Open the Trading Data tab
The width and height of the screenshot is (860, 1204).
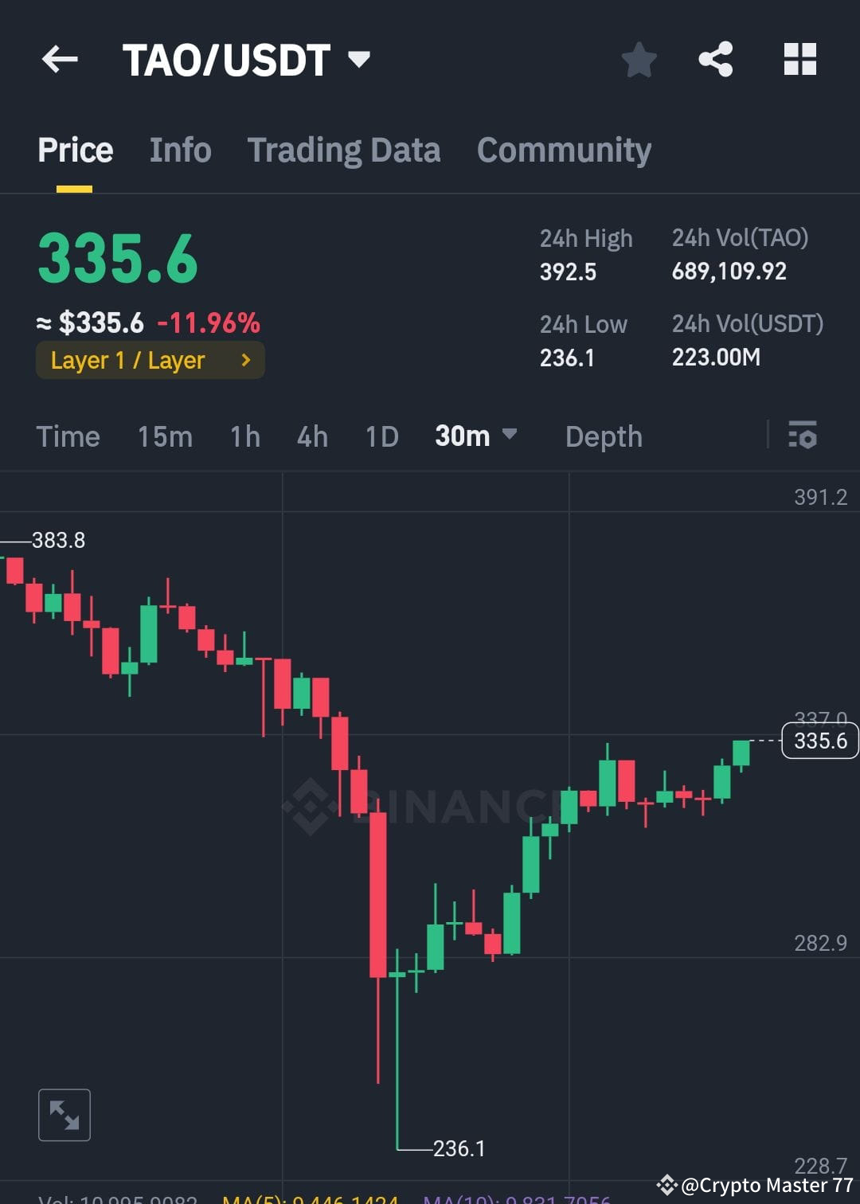tap(344, 150)
